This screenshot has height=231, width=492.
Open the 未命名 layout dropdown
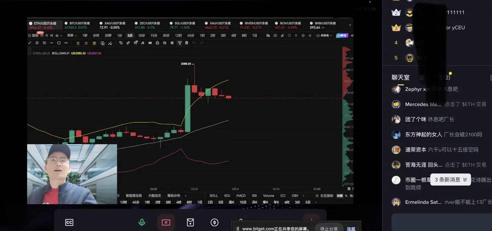pyautogui.click(x=324, y=35)
